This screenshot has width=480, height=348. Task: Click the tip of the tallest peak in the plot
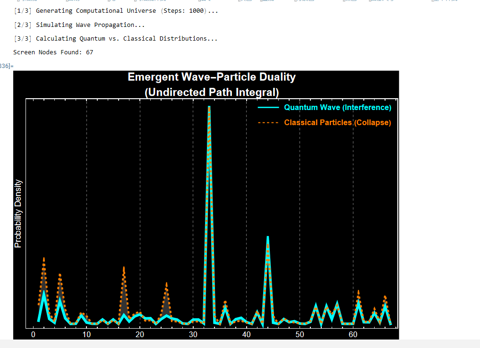coord(209,107)
